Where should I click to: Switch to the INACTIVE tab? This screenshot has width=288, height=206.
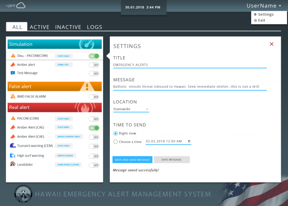tap(68, 27)
